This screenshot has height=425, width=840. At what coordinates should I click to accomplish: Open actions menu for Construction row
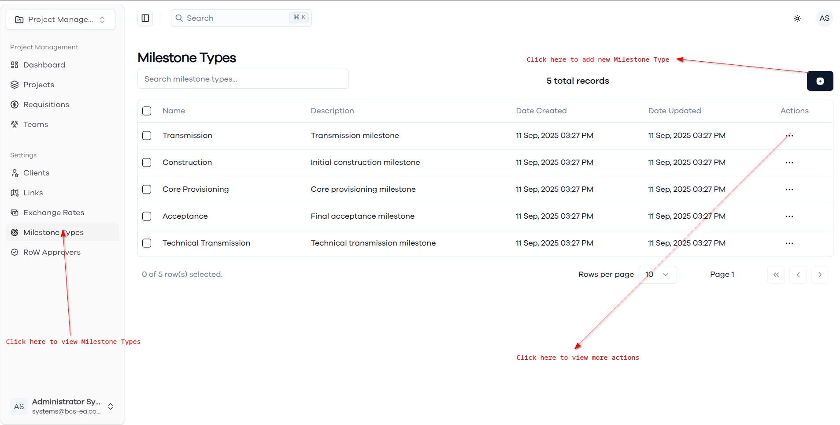point(789,163)
